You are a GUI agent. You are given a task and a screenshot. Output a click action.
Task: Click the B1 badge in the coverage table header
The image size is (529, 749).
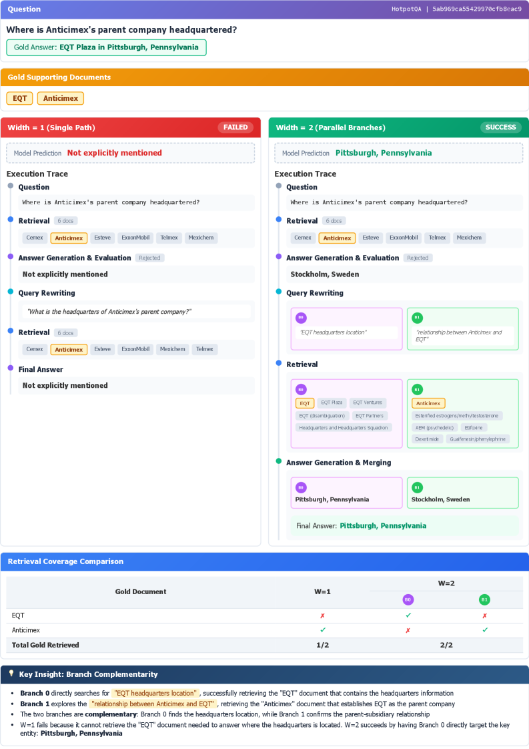(484, 599)
